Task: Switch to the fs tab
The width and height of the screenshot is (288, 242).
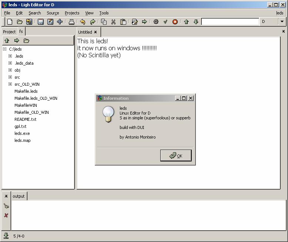Action: (x=21, y=31)
